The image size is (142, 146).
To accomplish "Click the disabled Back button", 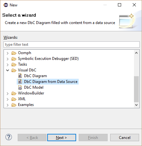I will click(x=32, y=138).
